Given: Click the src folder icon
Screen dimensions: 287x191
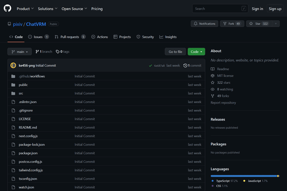Looking at the screenshot, I should 13,93.
